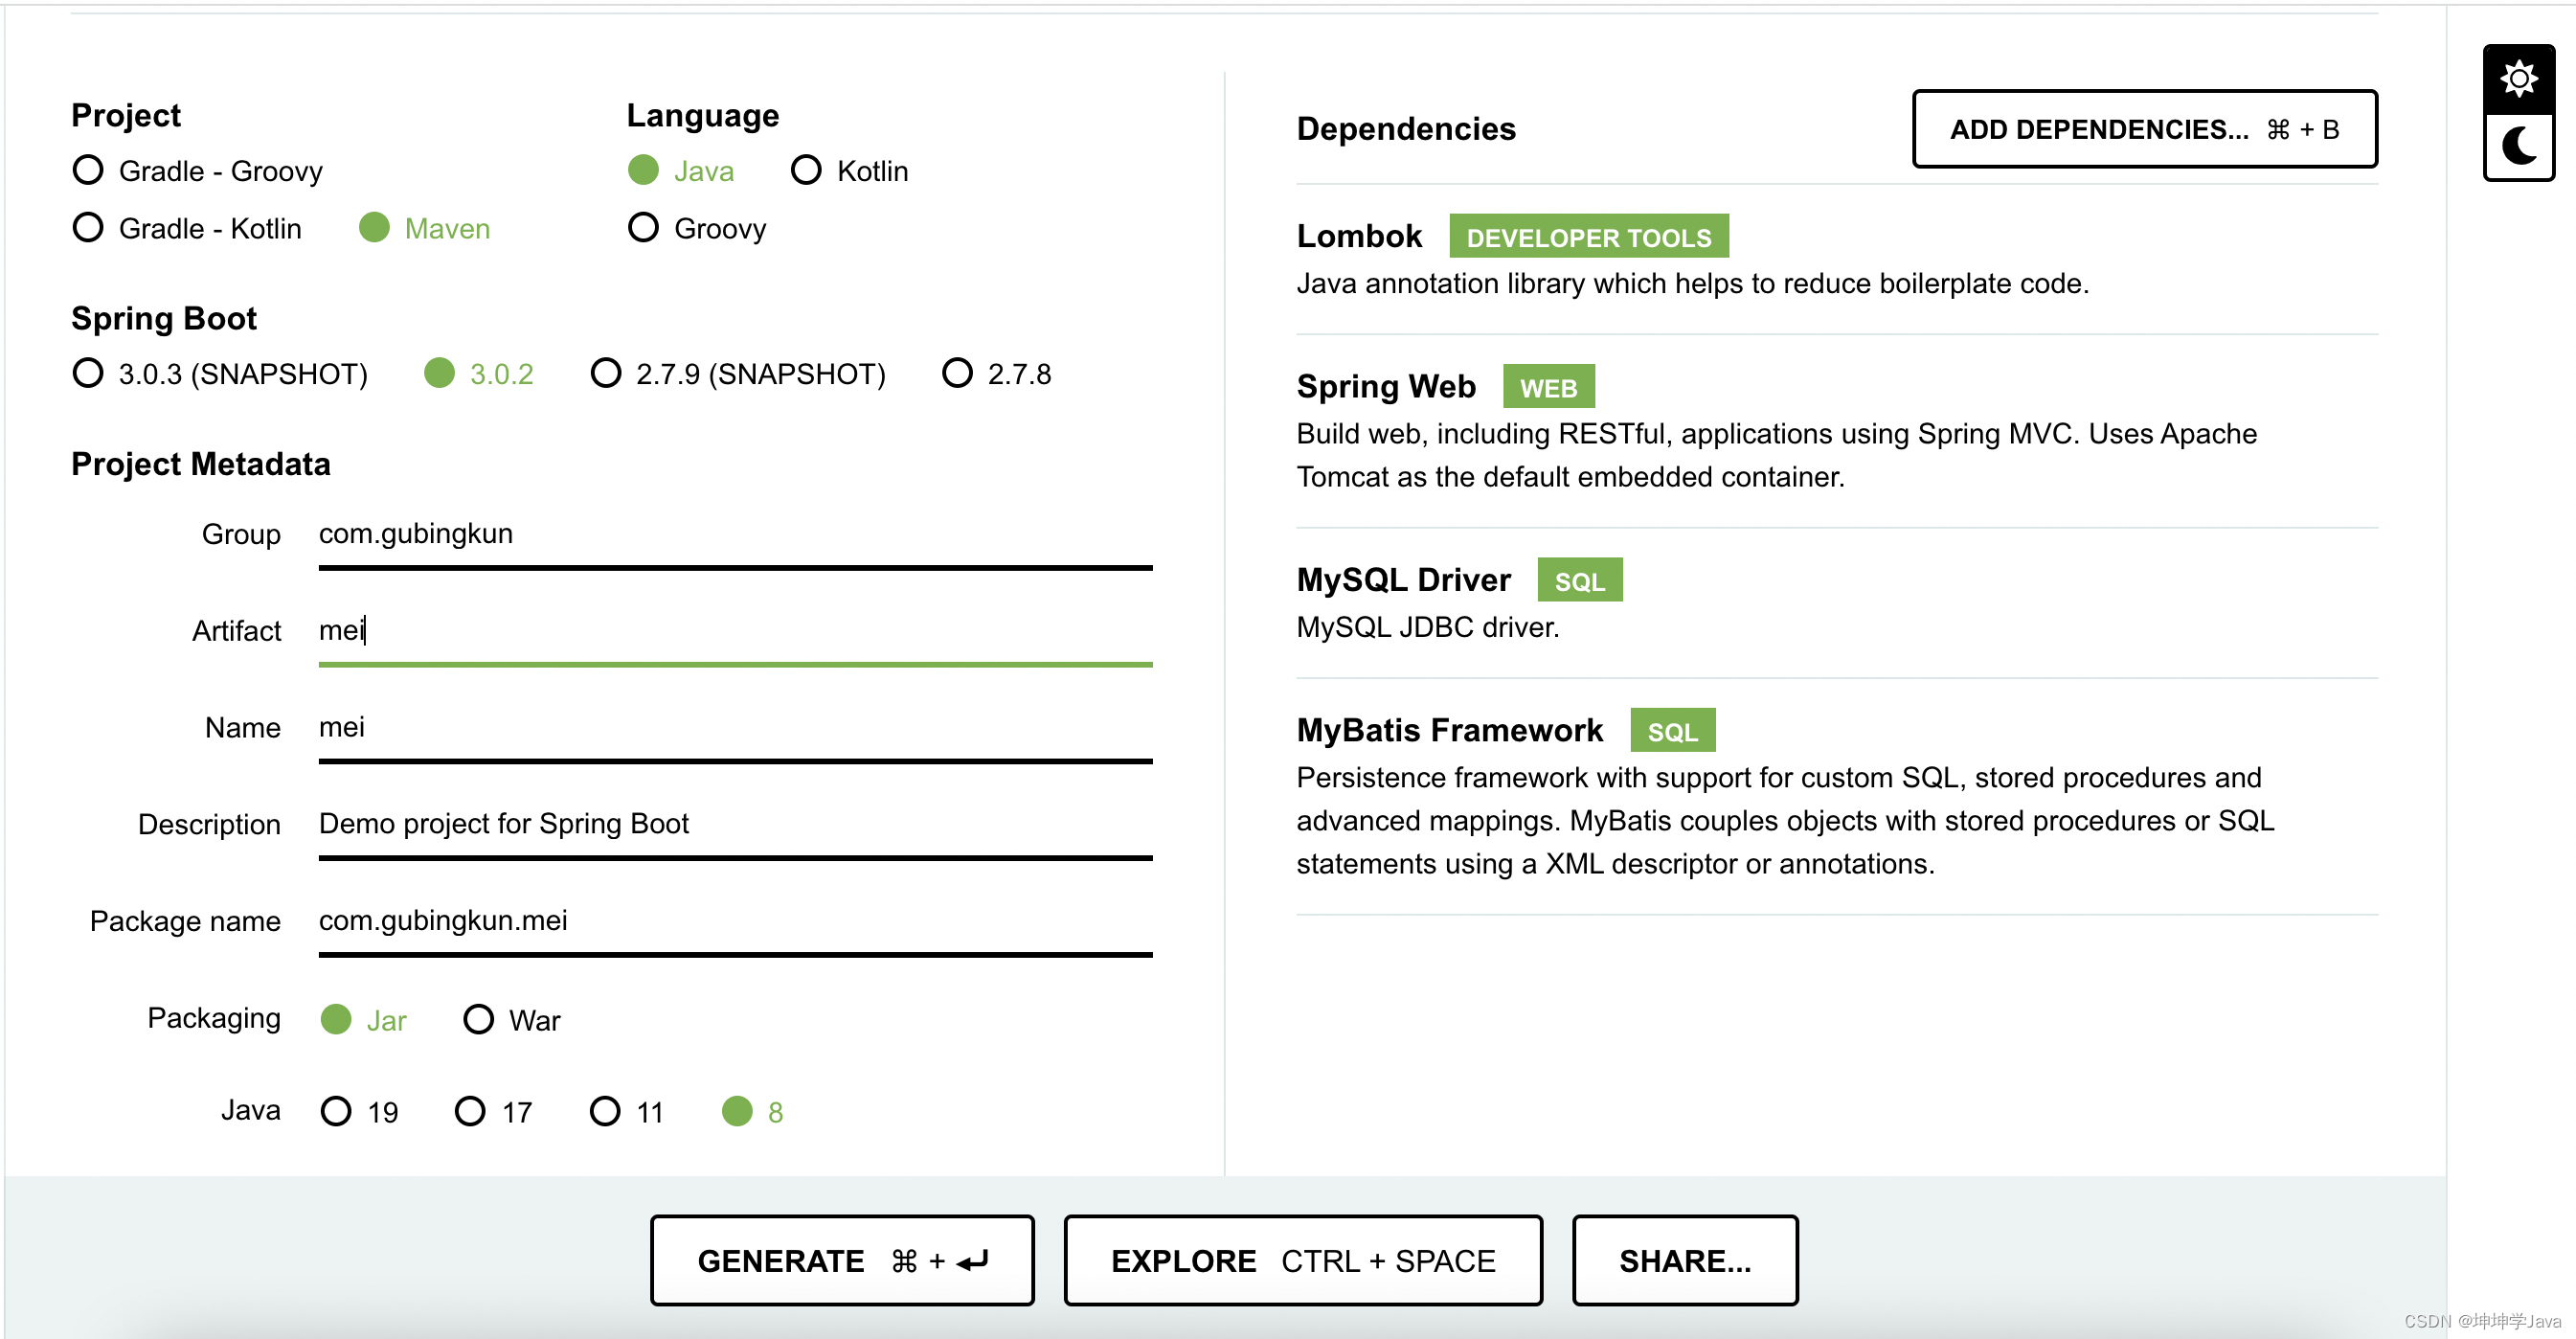The width and height of the screenshot is (2576, 1339).
Task: Explore the generated project
Action: (x=1303, y=1261)
